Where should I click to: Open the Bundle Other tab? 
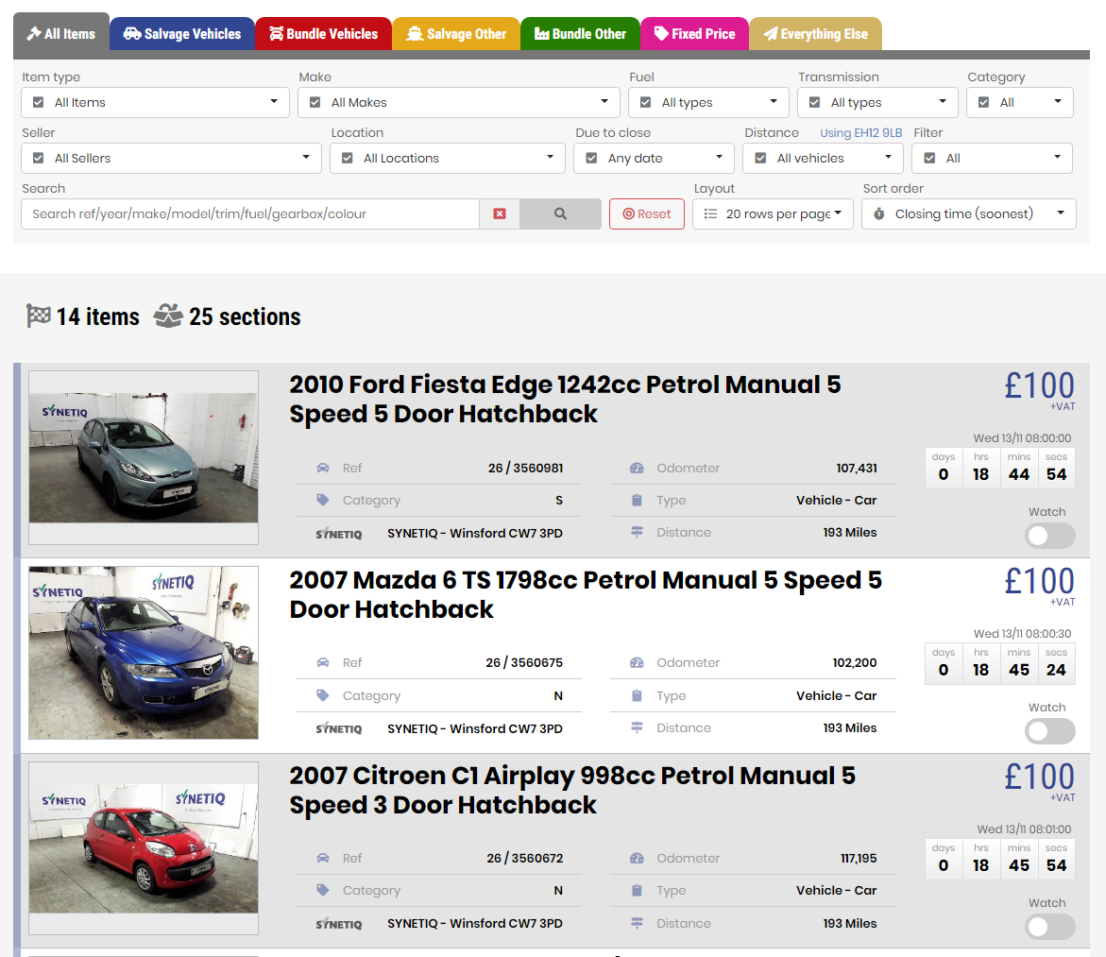581,34
